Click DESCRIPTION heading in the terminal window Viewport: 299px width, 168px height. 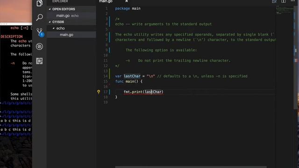tap(11, 36)
